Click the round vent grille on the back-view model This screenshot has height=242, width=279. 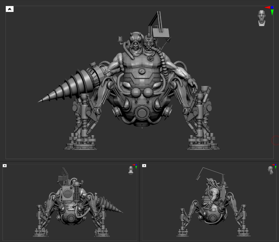(x=67, y=194)
